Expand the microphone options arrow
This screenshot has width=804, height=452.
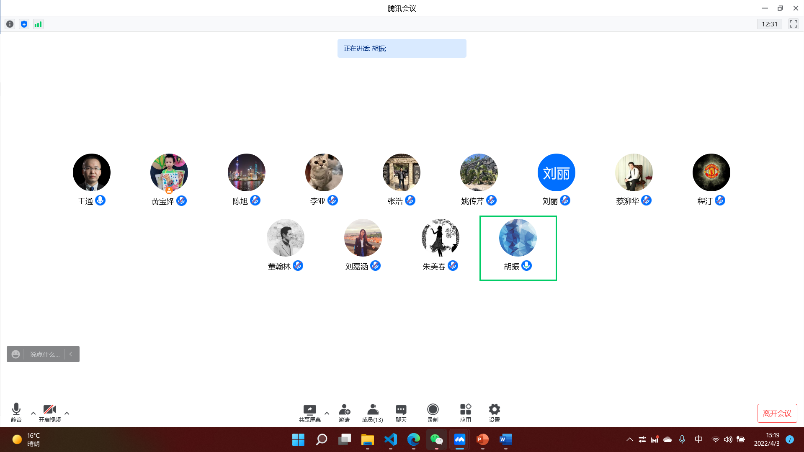click(x=33, y=413)
